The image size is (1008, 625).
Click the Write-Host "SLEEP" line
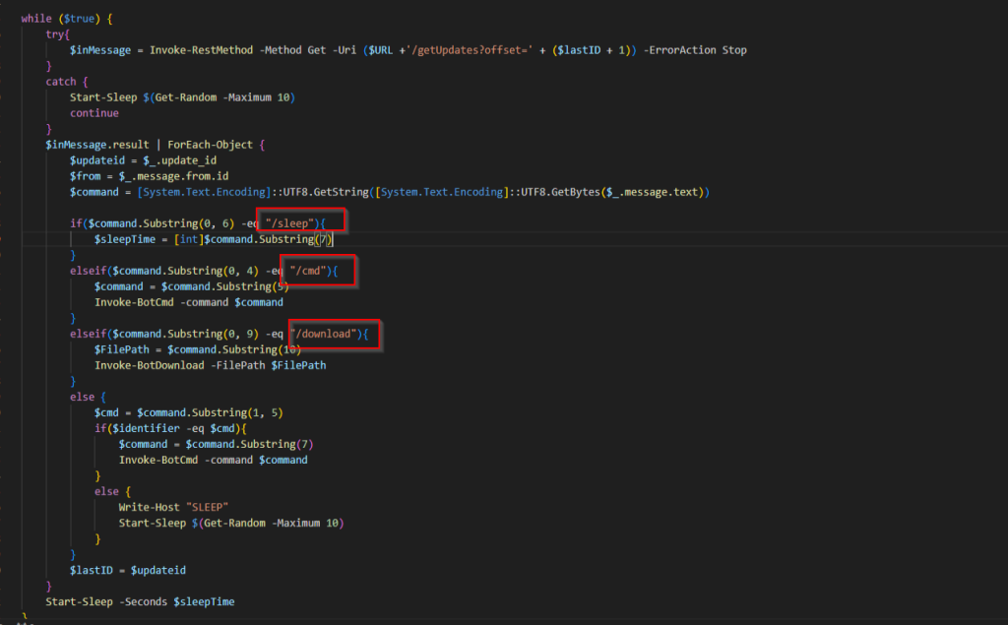(173, 507)
